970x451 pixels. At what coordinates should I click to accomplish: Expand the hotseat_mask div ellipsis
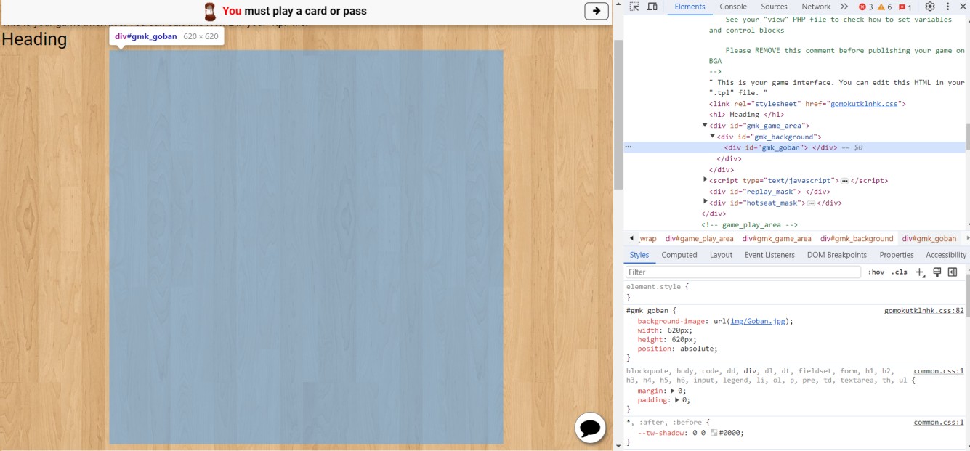tap(811, 203)
